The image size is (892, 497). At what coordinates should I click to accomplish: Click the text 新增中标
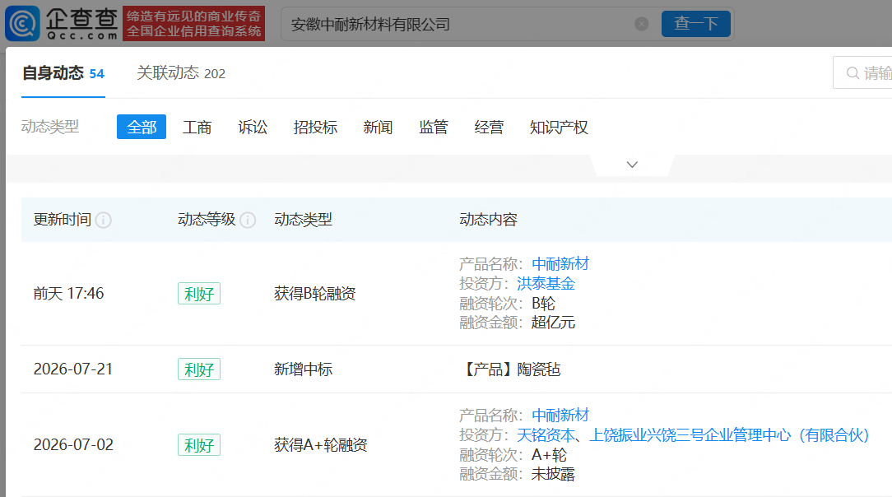pos(303,369)
